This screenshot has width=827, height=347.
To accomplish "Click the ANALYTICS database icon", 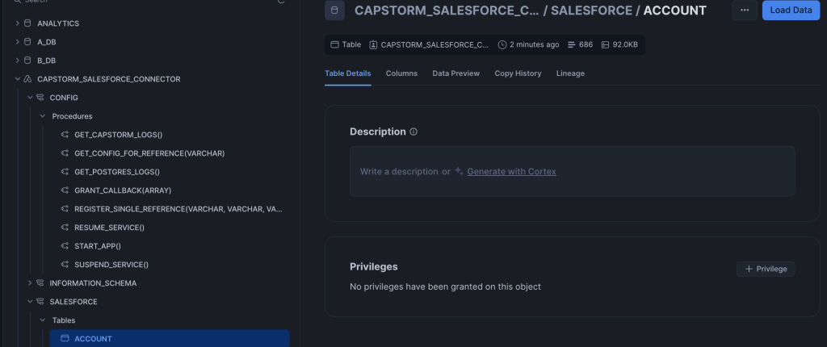I will point(28,23).
